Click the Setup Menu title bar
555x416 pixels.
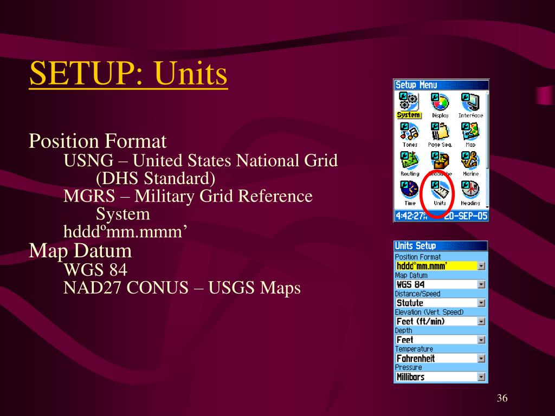point(441,85)
